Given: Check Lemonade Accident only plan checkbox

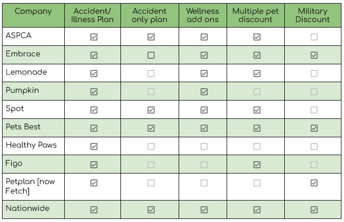Looking at the screenshot, I should coord(151,73).
